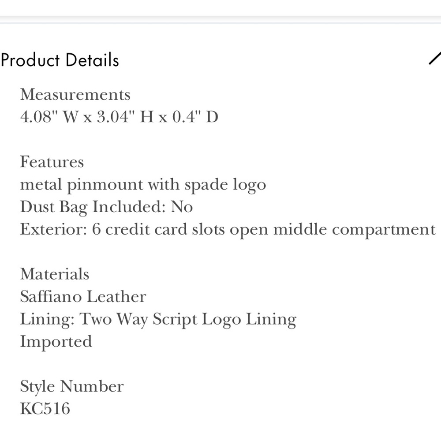Collapse the Product Details section using its arrow icon
Image resolution: width=441 pixels, height=441 pixels.
point(435,58)
